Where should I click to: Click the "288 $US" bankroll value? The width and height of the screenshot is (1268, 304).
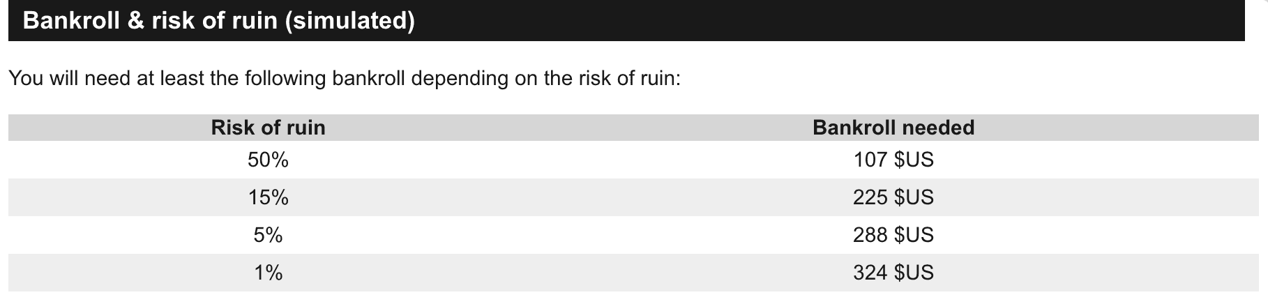pos(893,235)
